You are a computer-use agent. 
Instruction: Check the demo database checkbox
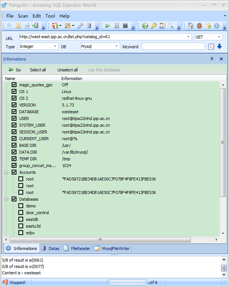[21, 206]
